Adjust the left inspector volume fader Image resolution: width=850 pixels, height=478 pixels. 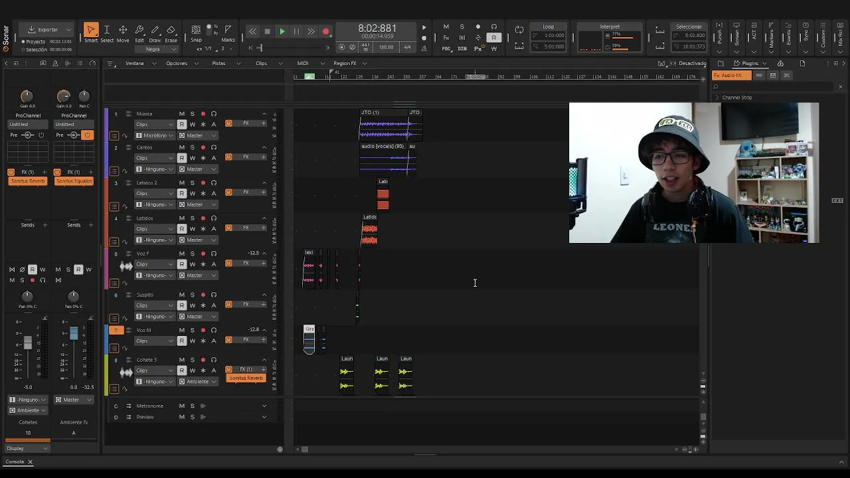point(28,343)
